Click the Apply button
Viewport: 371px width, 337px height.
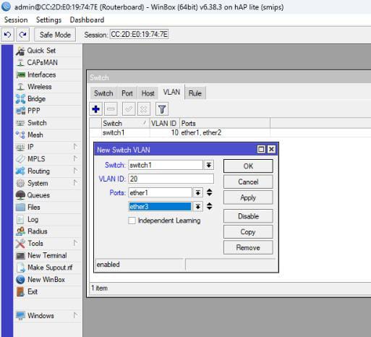[248, 197]
